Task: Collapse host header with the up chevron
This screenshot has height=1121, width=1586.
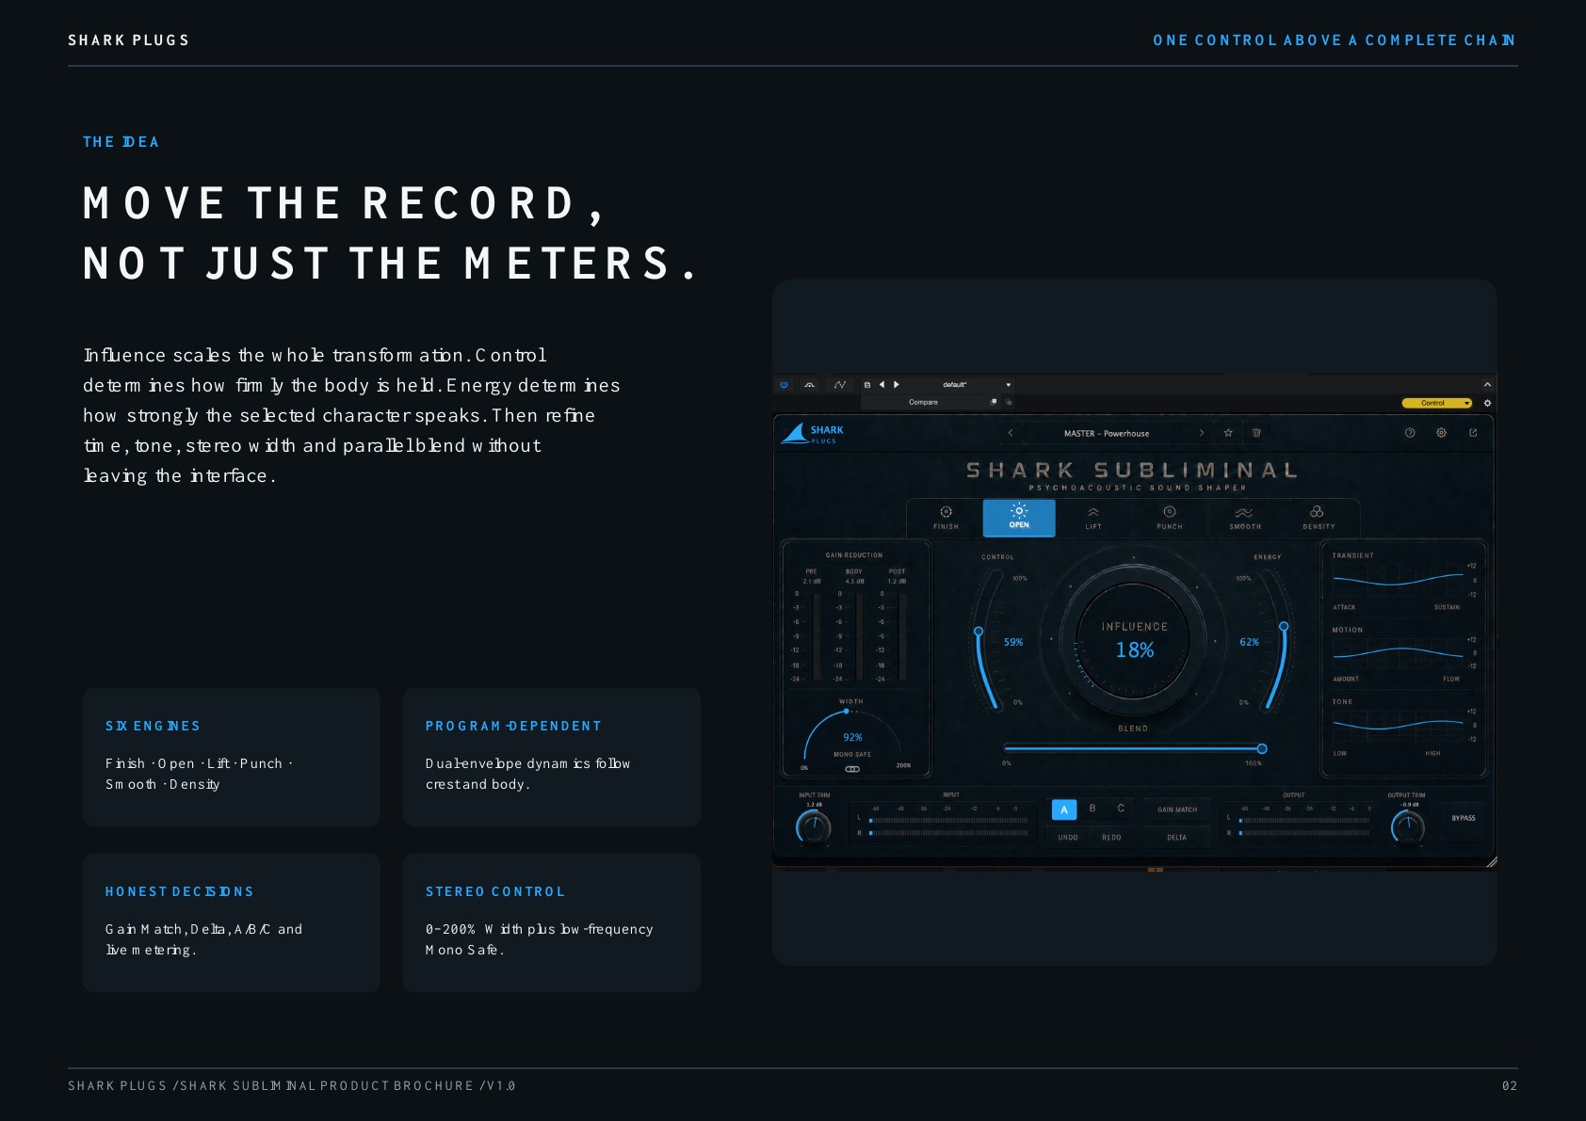Action: pos(1487,384)
